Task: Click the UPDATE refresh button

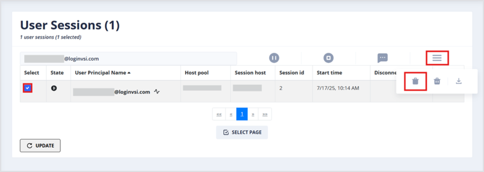Action: coord(40,146)
